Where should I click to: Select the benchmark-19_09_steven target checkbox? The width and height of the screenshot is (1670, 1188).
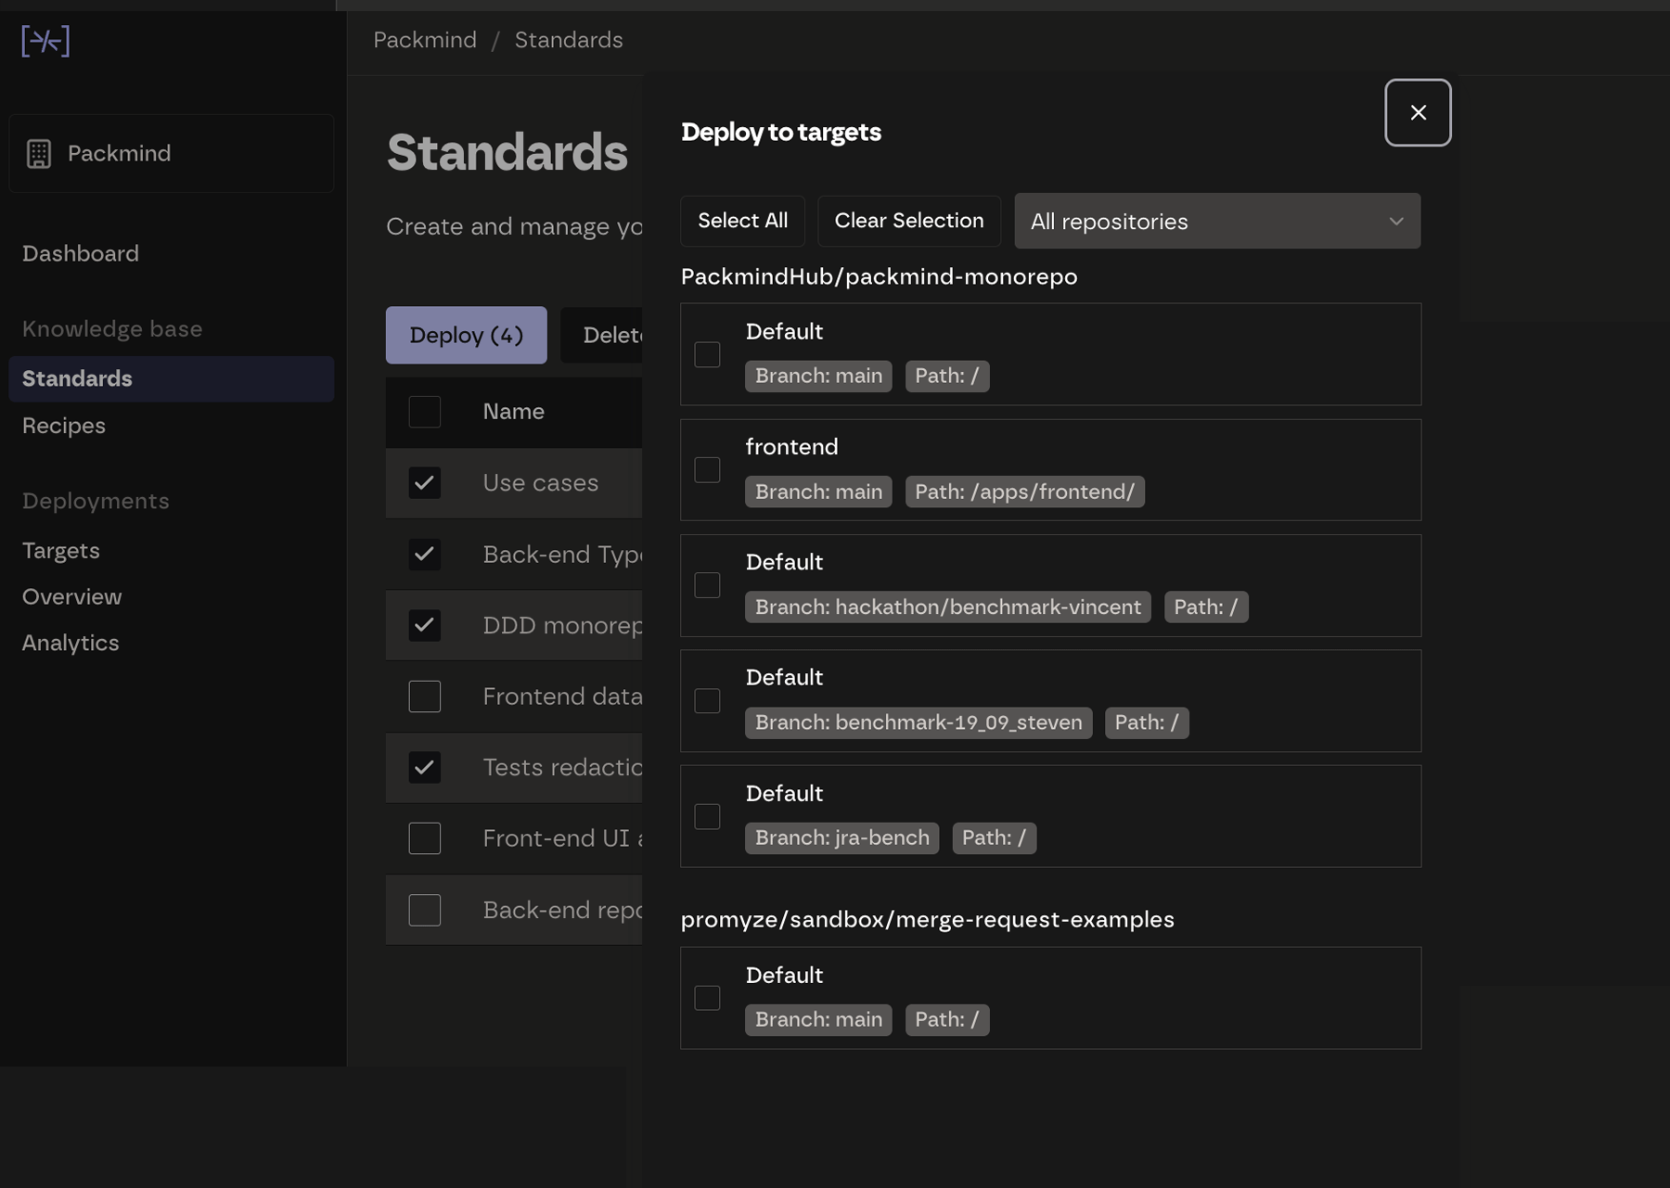707,701
